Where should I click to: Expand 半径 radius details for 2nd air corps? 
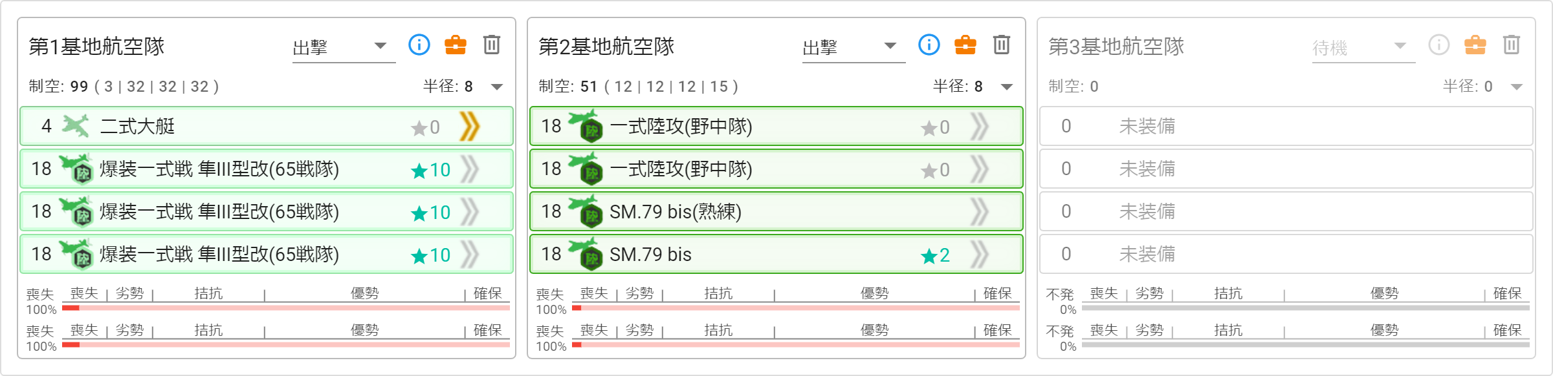[1007, 87]
